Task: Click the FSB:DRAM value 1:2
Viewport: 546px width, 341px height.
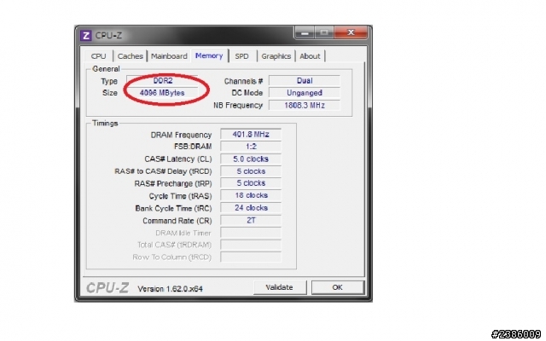Action: [251, 147]
